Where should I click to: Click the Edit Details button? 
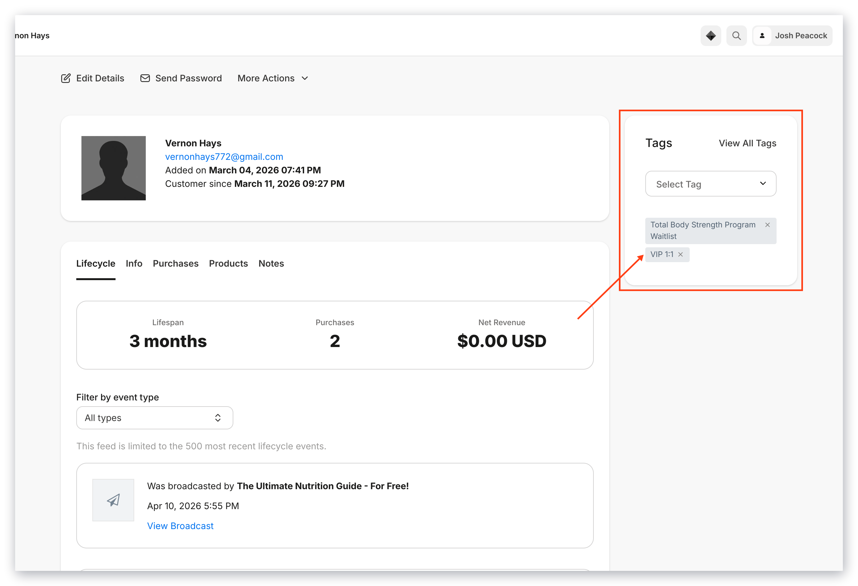pos(93,78)
